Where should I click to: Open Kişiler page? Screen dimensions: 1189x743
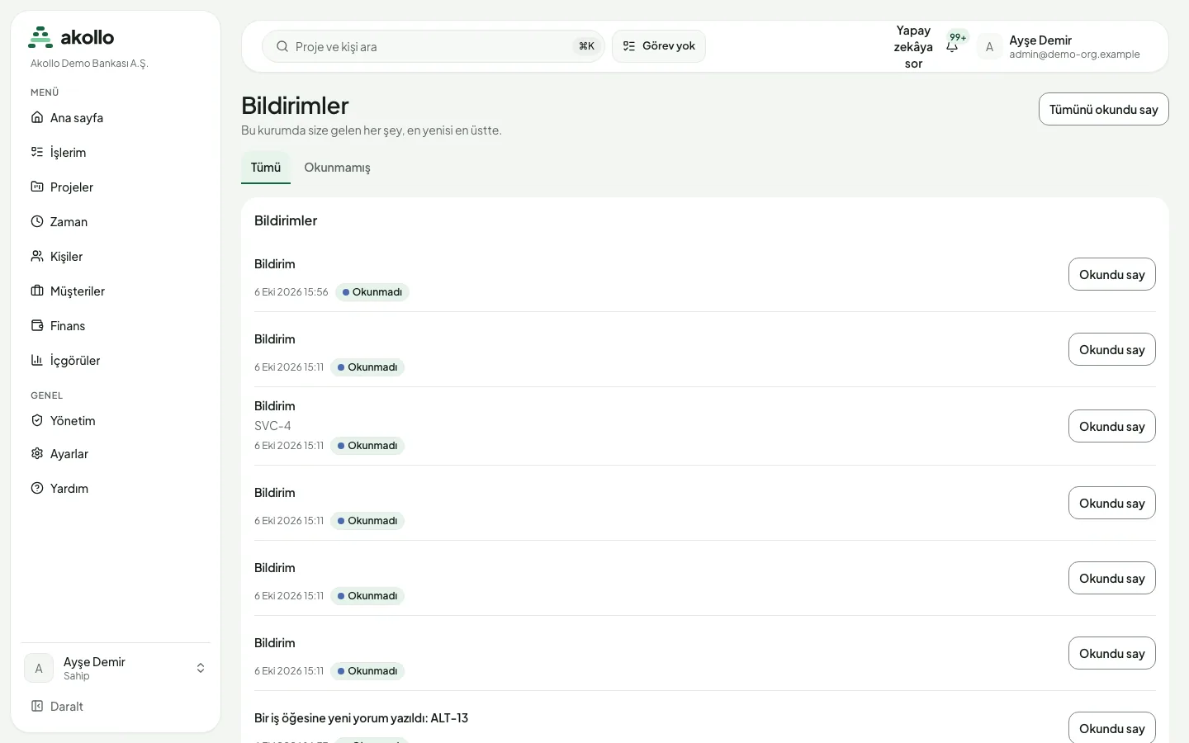(x=116, y=256)
